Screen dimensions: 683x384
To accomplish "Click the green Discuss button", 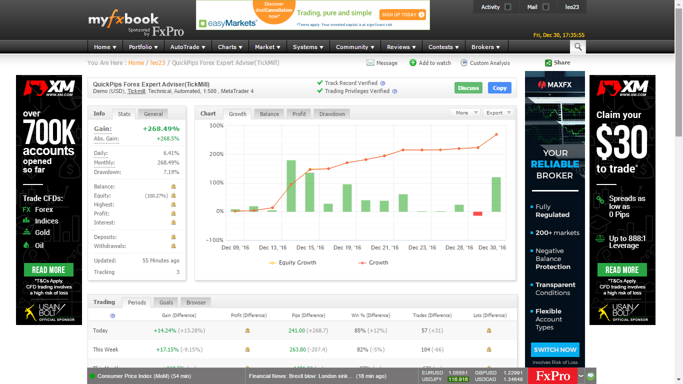I will click(x=468, y=88).
